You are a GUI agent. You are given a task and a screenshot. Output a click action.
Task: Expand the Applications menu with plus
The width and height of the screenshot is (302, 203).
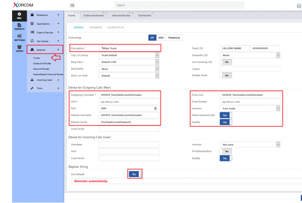coord(58,23)
